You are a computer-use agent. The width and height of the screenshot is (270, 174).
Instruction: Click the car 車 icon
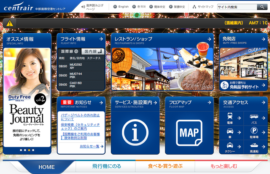click(230, 131)
